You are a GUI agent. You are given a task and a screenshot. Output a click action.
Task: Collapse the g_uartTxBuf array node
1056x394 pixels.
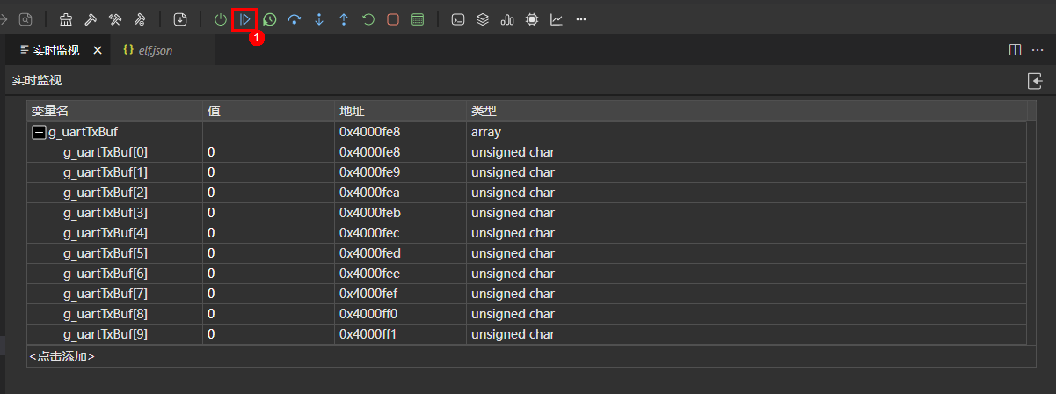[x=39, y=132]
